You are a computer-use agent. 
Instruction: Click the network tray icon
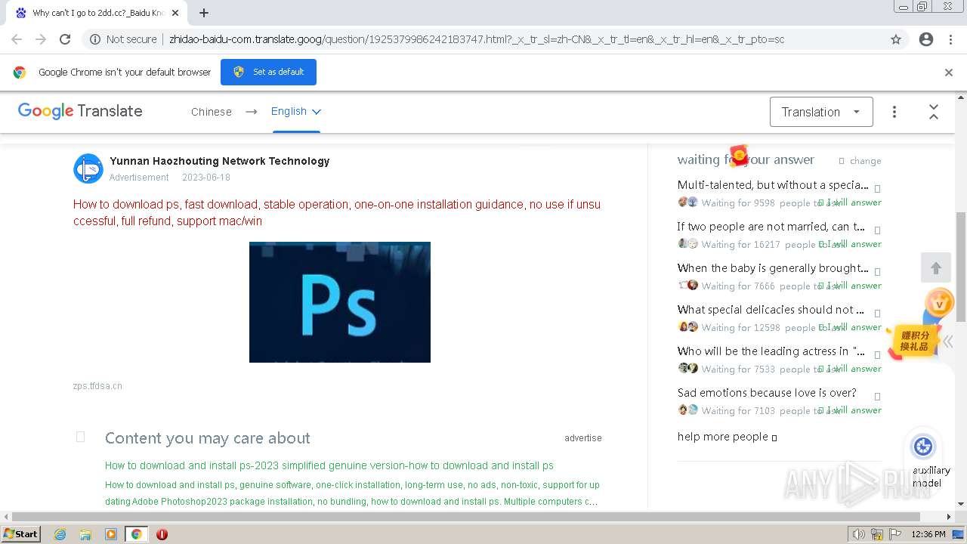pyautogui.click(x=877, y=534)
